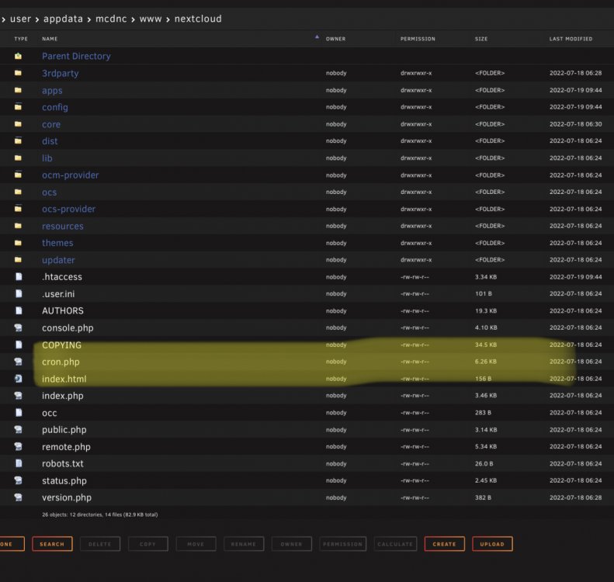The height and width of the screenshot is (582, 614).
Task: Click the Upload button
Action: (x=492, y=544)
